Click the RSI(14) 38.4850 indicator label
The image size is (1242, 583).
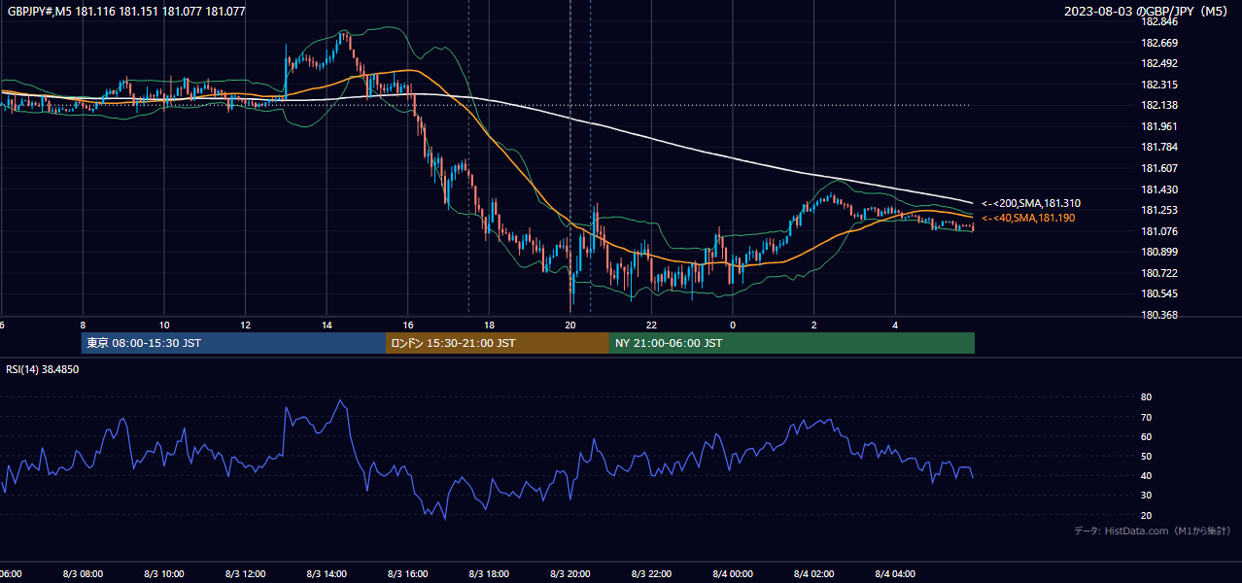(x=43, y=369)
